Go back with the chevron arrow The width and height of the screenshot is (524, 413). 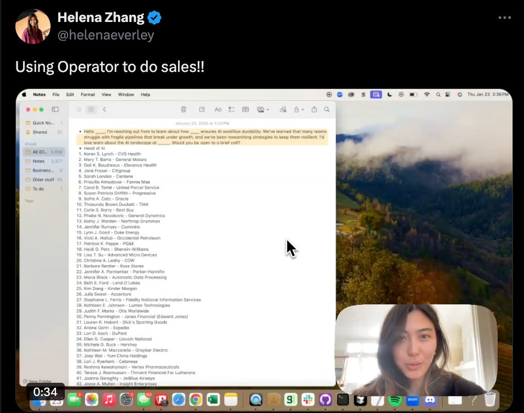click(x=104, y=109)
